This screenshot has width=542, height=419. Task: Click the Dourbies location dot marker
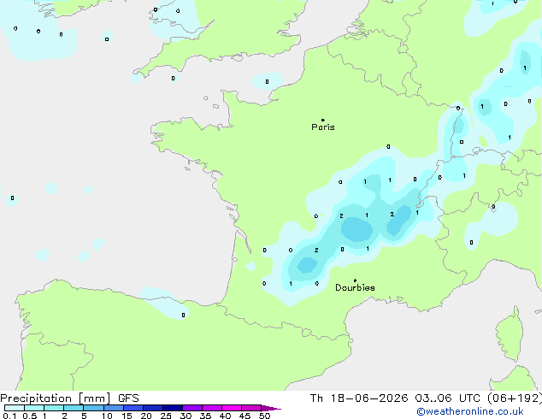(x=355, y=280)
